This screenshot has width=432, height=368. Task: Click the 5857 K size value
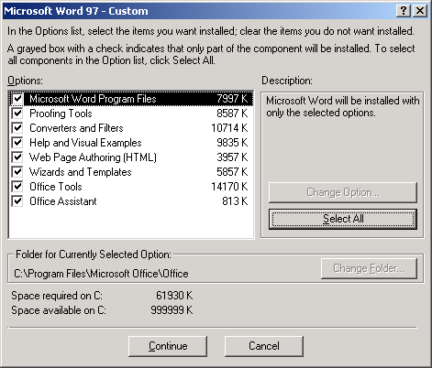pyautogui.click(x=232, y=172)
